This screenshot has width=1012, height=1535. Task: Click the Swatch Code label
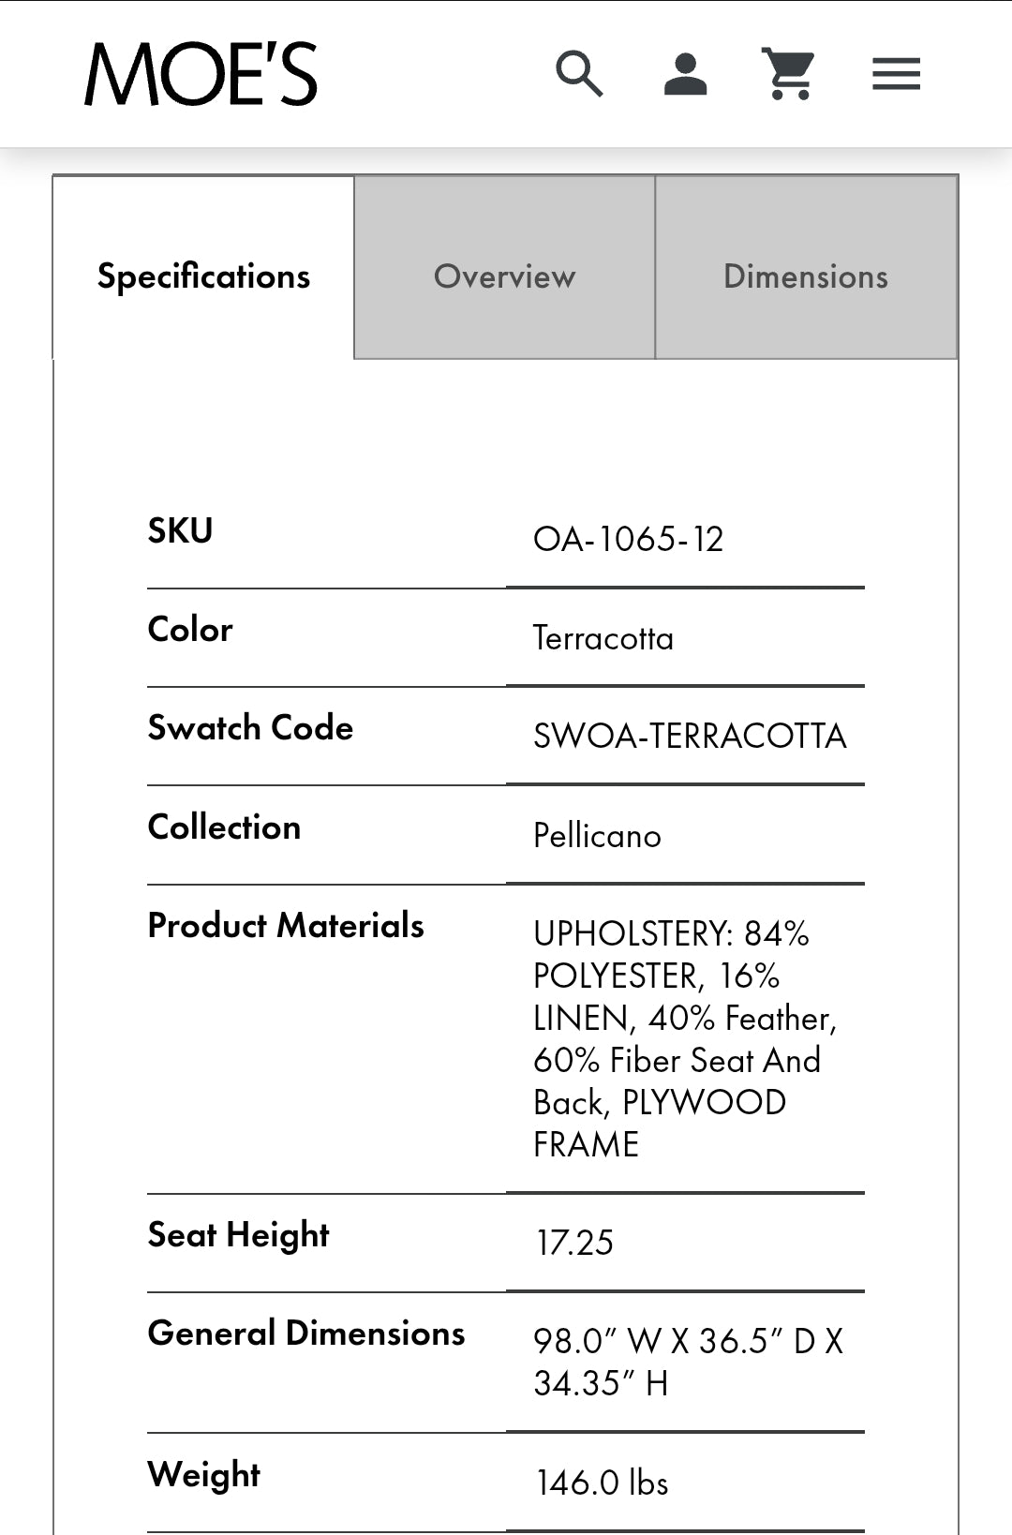point(250,728)
